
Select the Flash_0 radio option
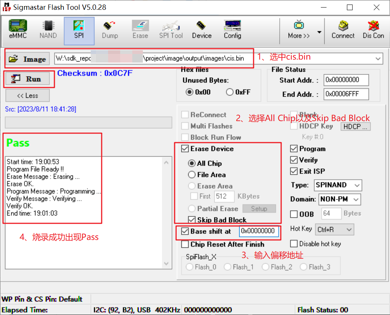[x=190, y=267]
